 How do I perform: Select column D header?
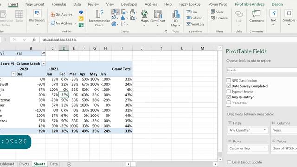[64, 48]
